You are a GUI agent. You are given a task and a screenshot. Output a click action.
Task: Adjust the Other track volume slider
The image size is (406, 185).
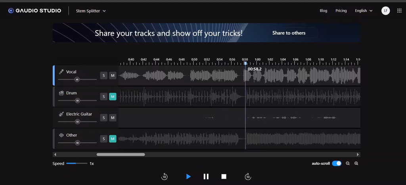point(77,143)
